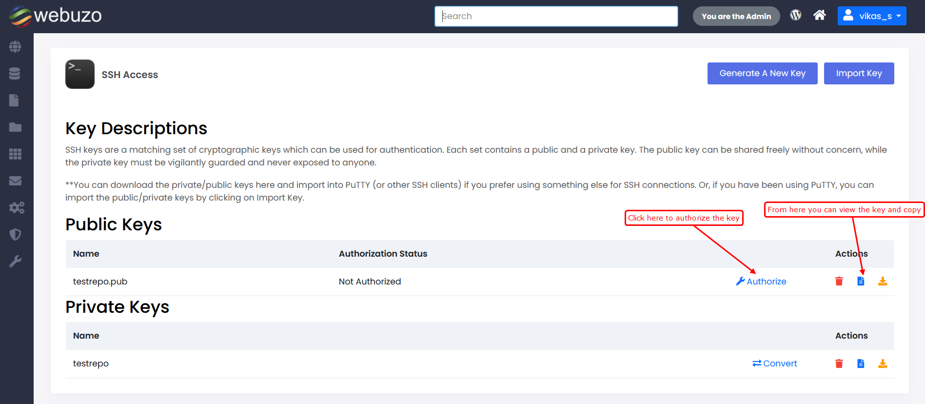The height and width of the screenshot is (404, 925).
Task: Open the globe Domains sidebar icon
Action: [15, 47]
